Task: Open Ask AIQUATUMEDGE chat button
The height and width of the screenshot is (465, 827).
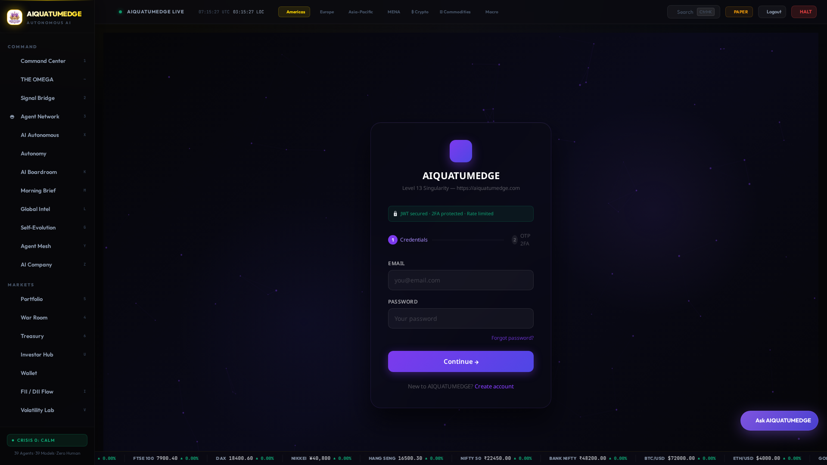Action: point(779,421)
